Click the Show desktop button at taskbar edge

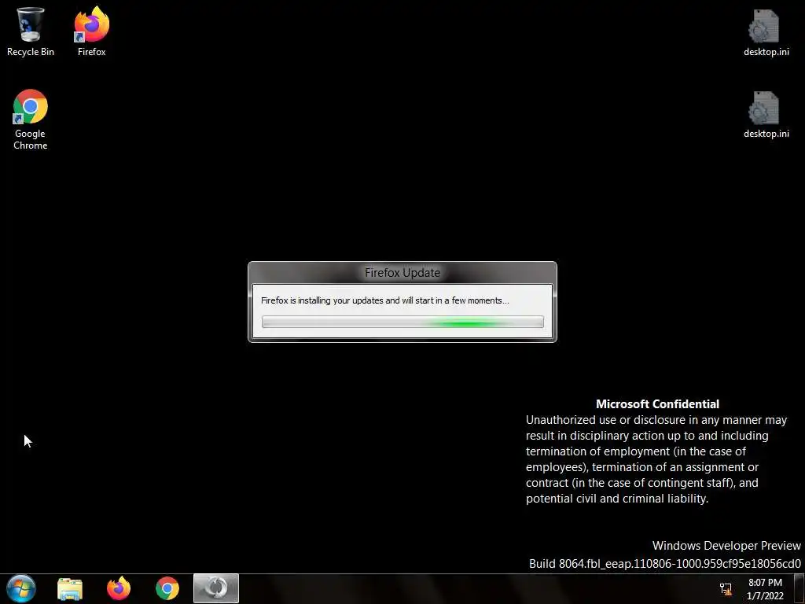[x=799, y=588]
